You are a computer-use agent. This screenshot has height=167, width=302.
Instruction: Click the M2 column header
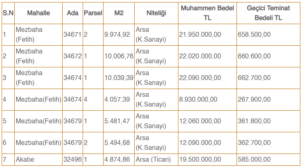[x=119, y=13]
